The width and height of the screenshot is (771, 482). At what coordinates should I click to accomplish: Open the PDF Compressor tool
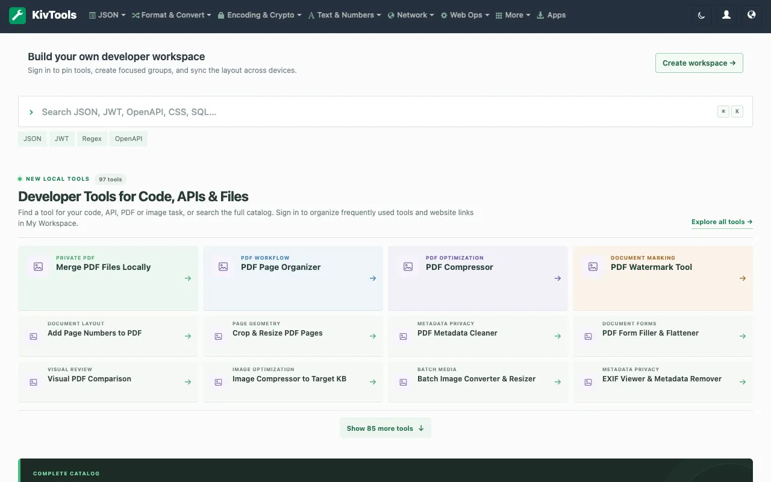point(478,278)
